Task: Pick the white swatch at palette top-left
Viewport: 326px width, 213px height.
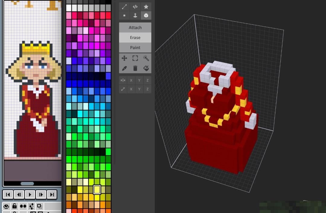Action: point(69,8)
